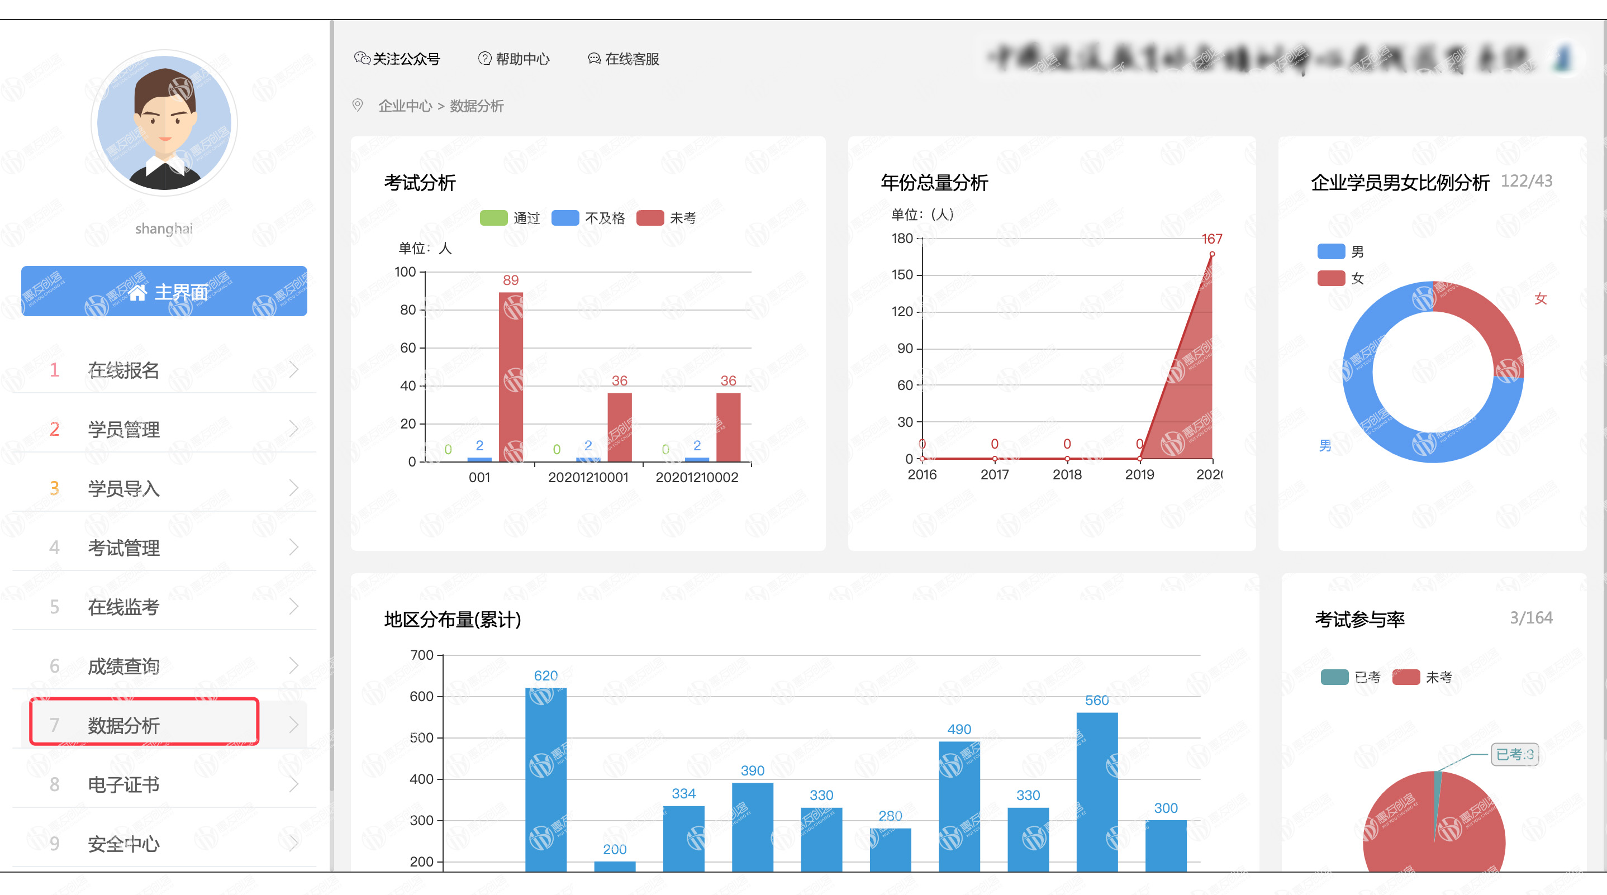Click the 89 red bar for exam 001
1607x895 pixels.
(x=511, y=377)
